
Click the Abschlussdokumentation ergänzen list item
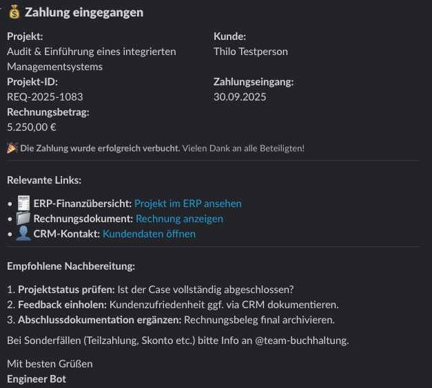point(171,320)
